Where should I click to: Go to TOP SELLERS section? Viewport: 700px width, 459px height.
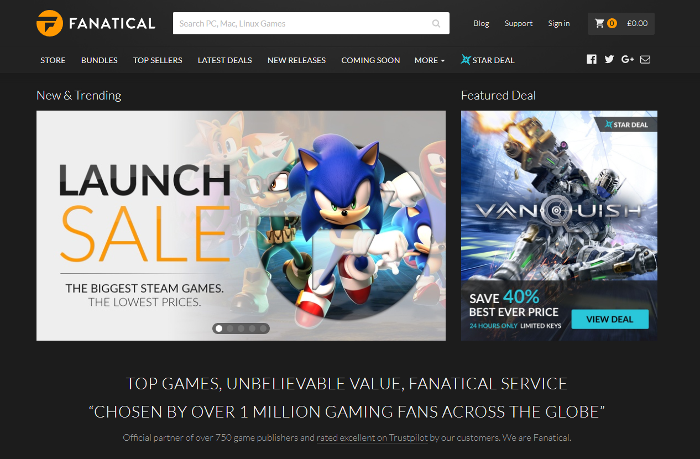(158, 60)
